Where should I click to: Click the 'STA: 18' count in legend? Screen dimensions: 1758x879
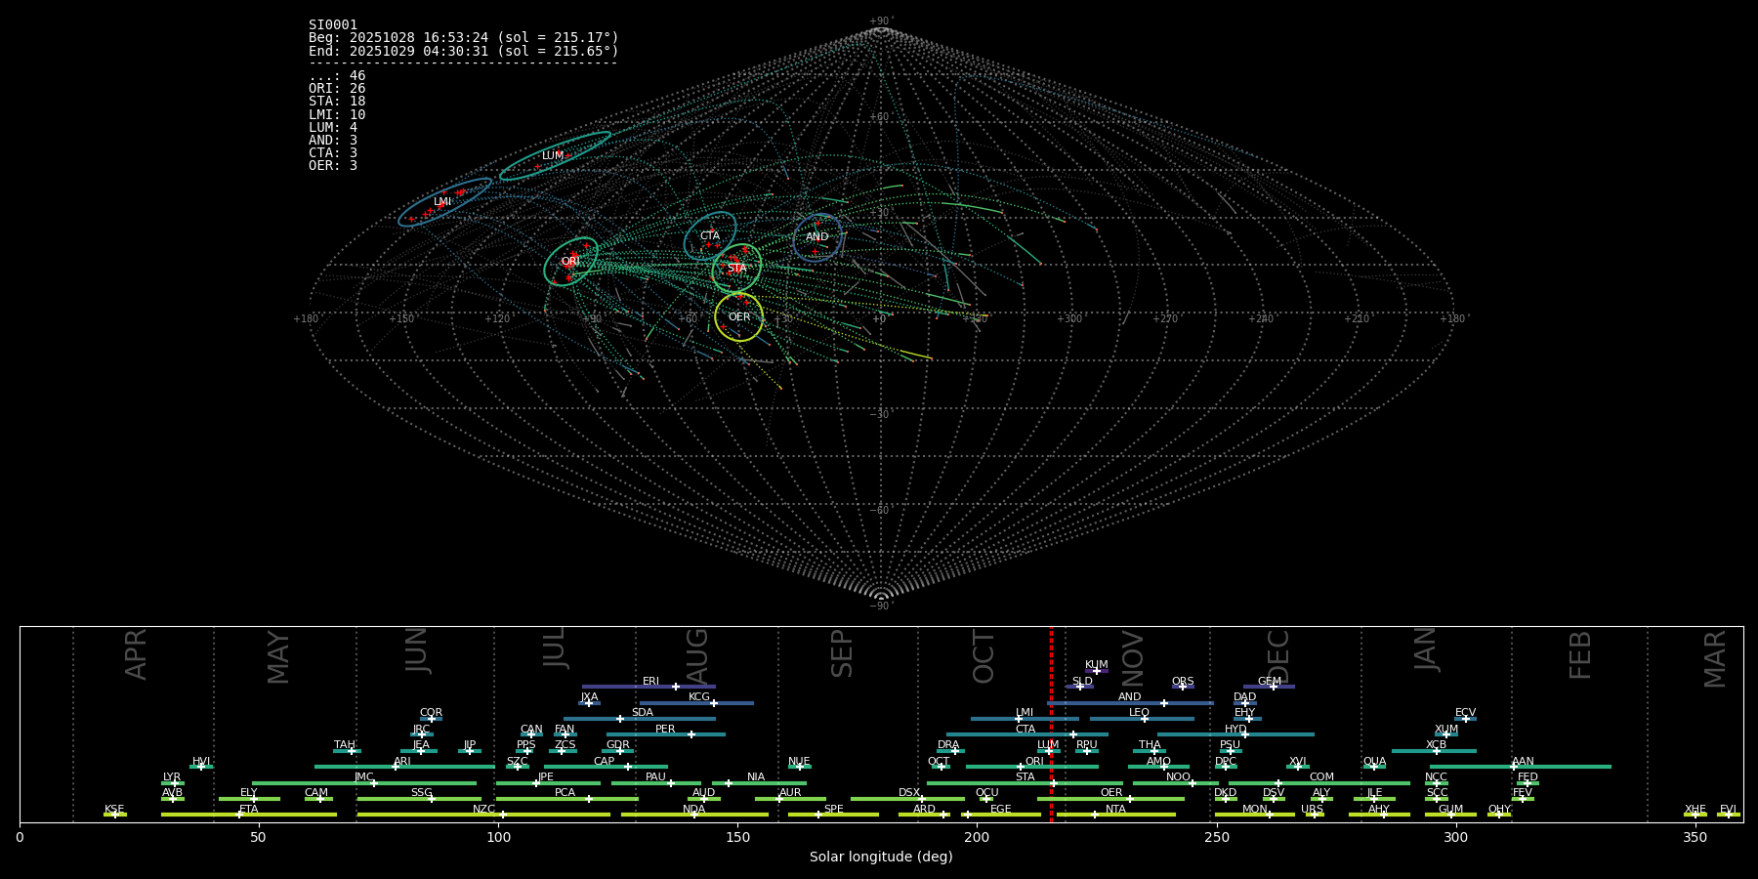337,102
